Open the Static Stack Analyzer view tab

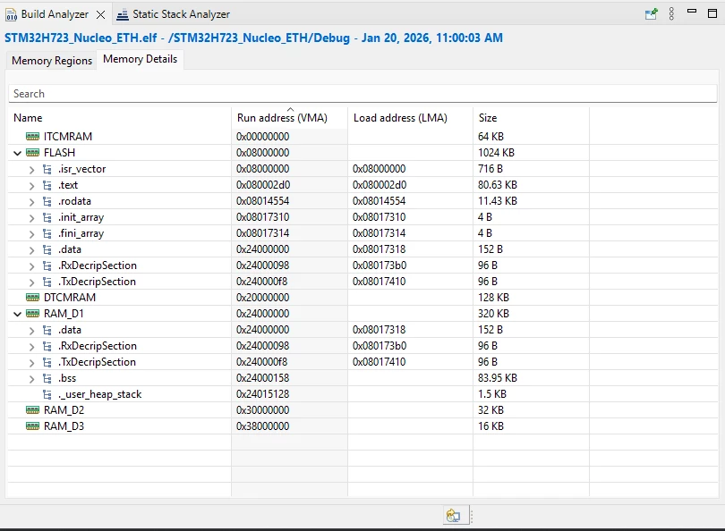click(x=174, y=14)
